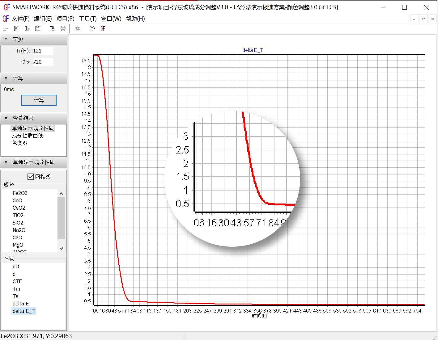
Task: Click the help question mark icon
Action: (92, 28)
